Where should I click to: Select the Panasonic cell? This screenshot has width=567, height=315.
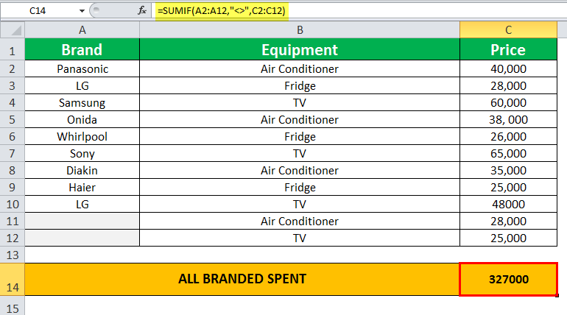(82, 68)
